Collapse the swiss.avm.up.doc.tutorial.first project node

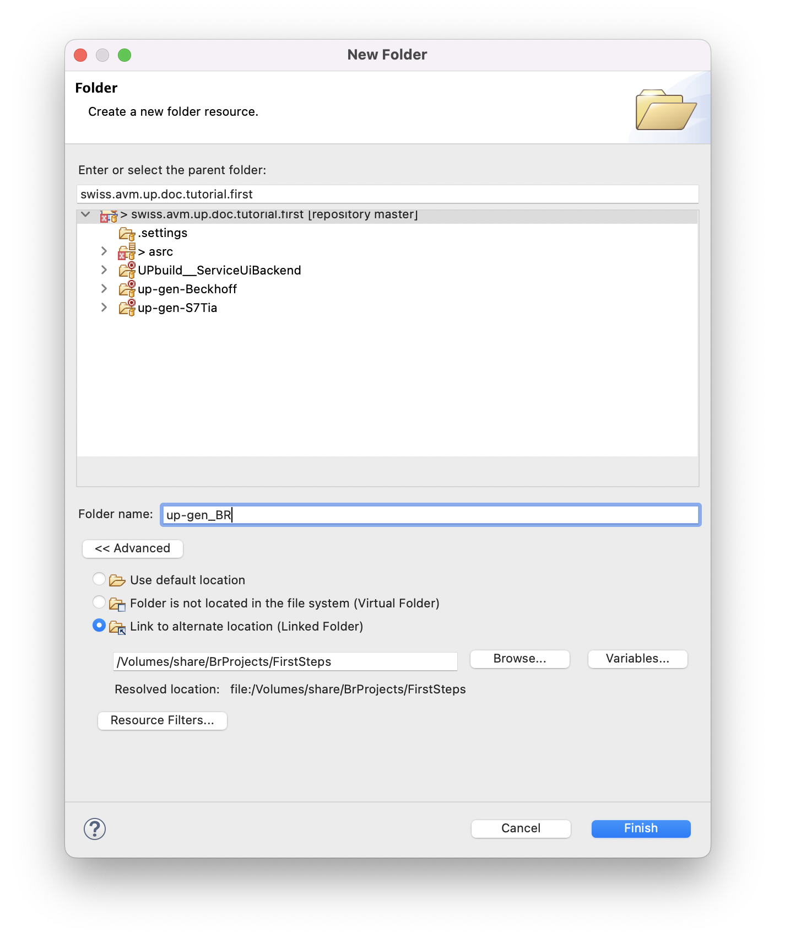click(x=85, y=214)
